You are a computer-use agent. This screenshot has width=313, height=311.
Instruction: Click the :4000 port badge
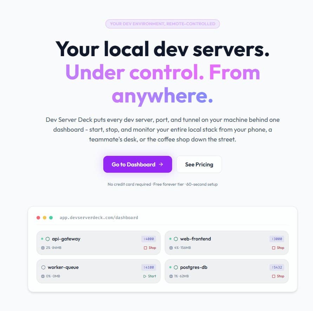pyautogui.click(x=149, y=239)
